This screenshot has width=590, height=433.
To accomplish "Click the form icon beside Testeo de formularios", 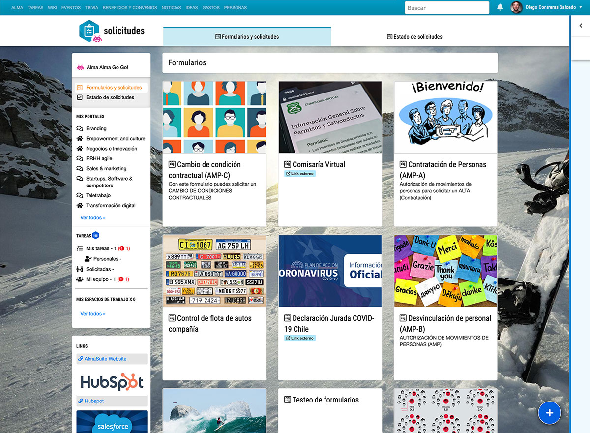I will point(288,400).
